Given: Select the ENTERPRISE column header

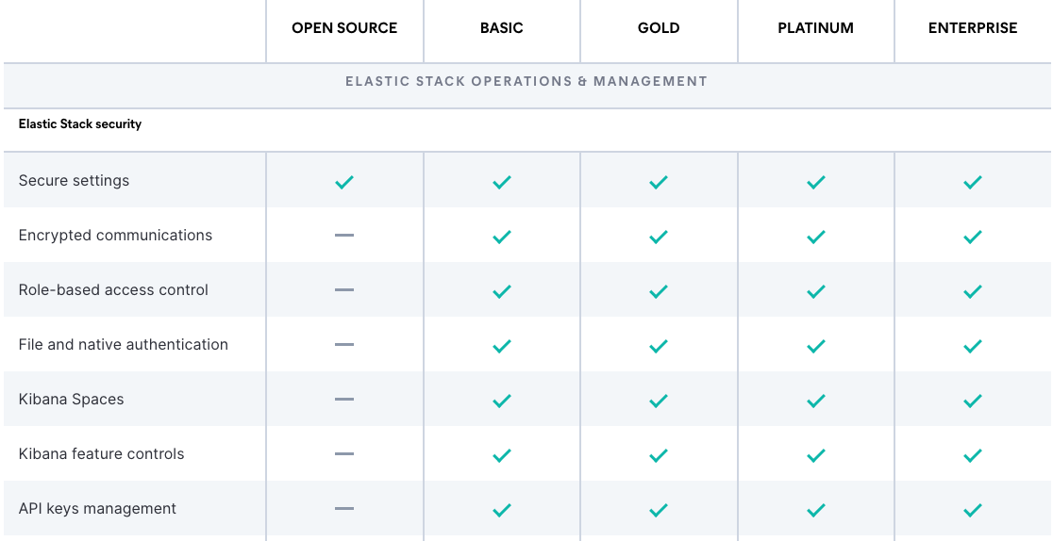Looking at the screenshot, I should (x=973, y=28).
